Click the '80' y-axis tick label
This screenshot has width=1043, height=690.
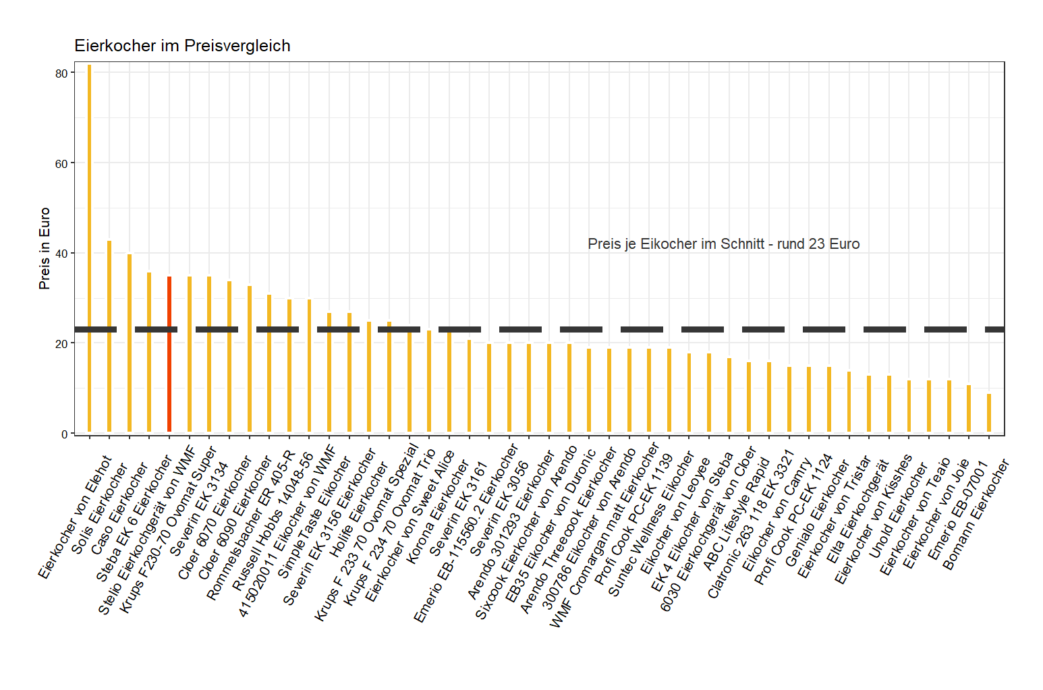coord(61,74)
